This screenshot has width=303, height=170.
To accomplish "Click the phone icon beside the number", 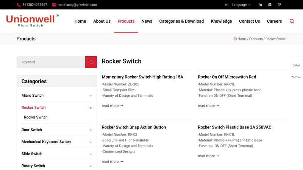I will (x=19, y=5).
